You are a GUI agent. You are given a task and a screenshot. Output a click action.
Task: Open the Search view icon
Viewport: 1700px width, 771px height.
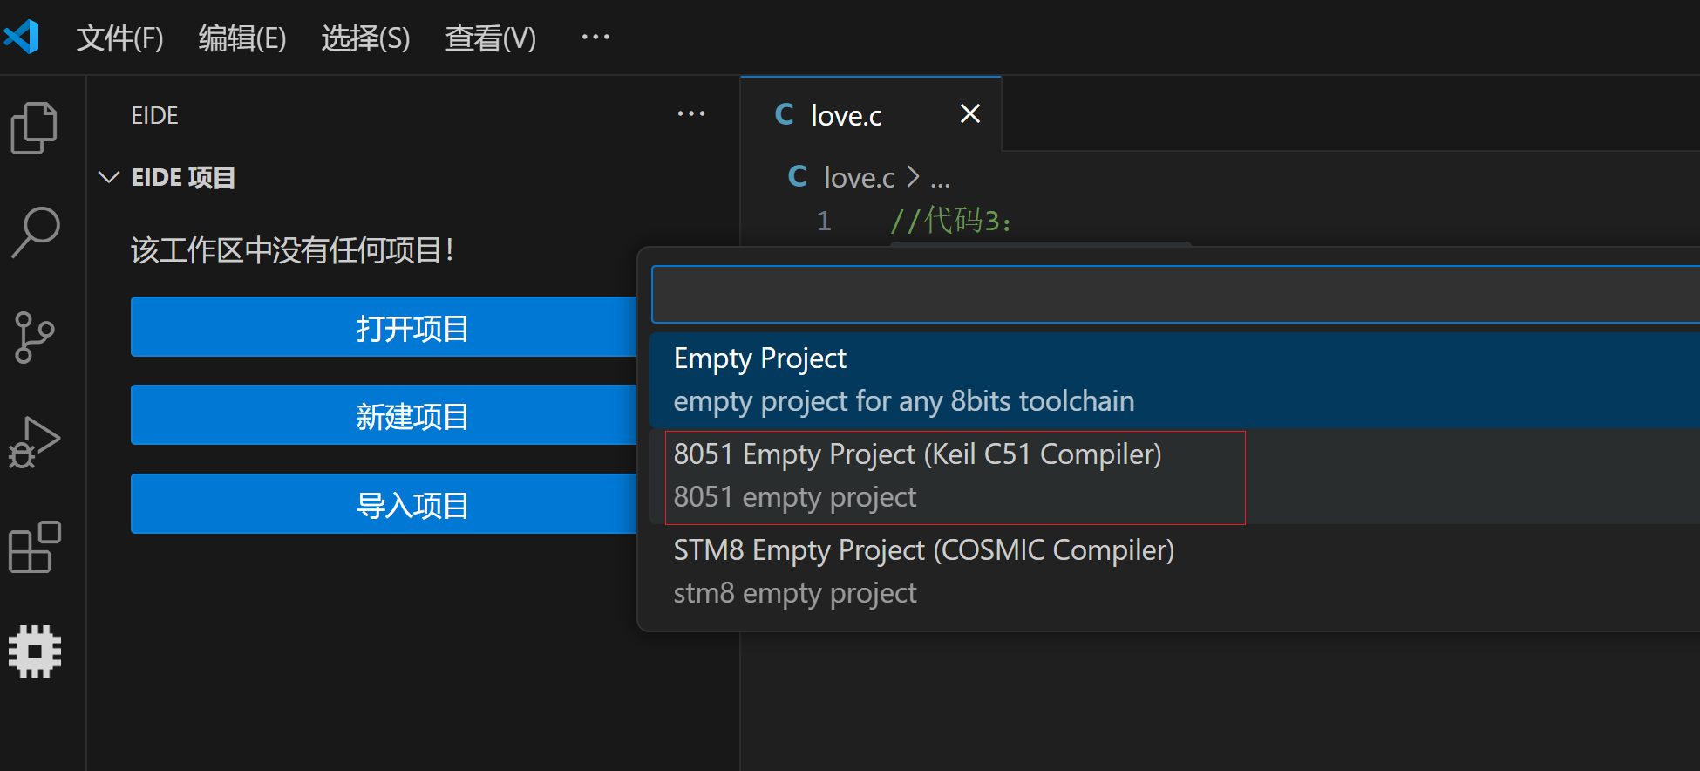(35, 232)
